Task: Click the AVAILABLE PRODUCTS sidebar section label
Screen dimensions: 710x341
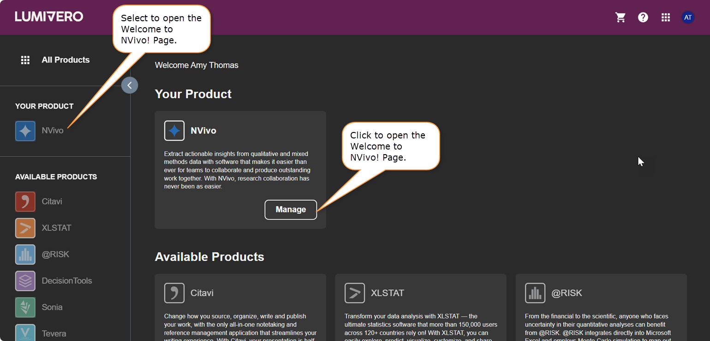Action: coord(56,177)
